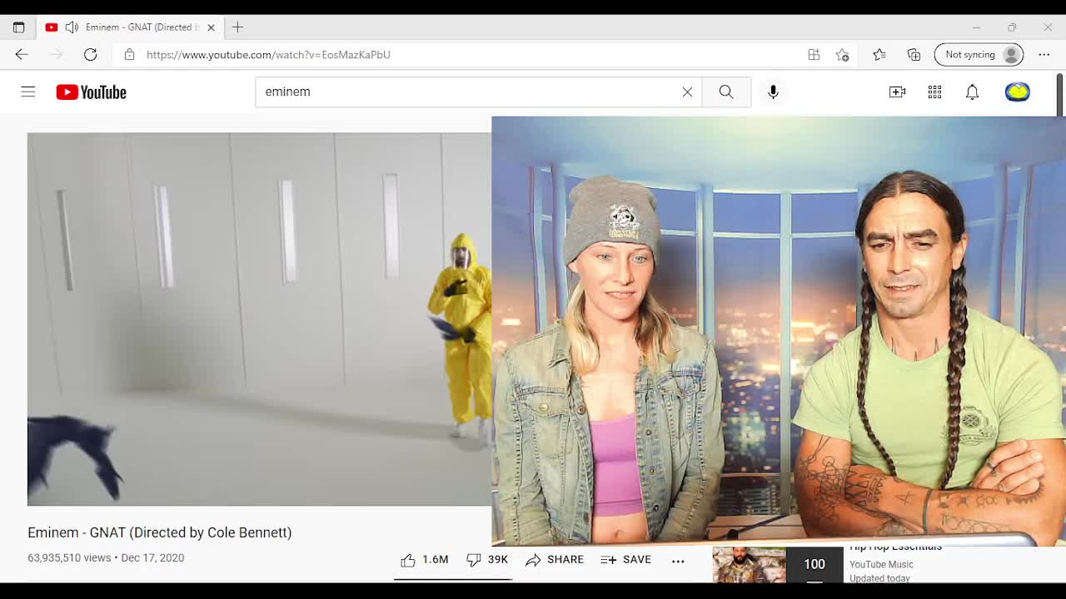Go to YouTube home via logo
Image resolution: width=1066 pixels, height=599 pixels.
(x=92, y=92)
